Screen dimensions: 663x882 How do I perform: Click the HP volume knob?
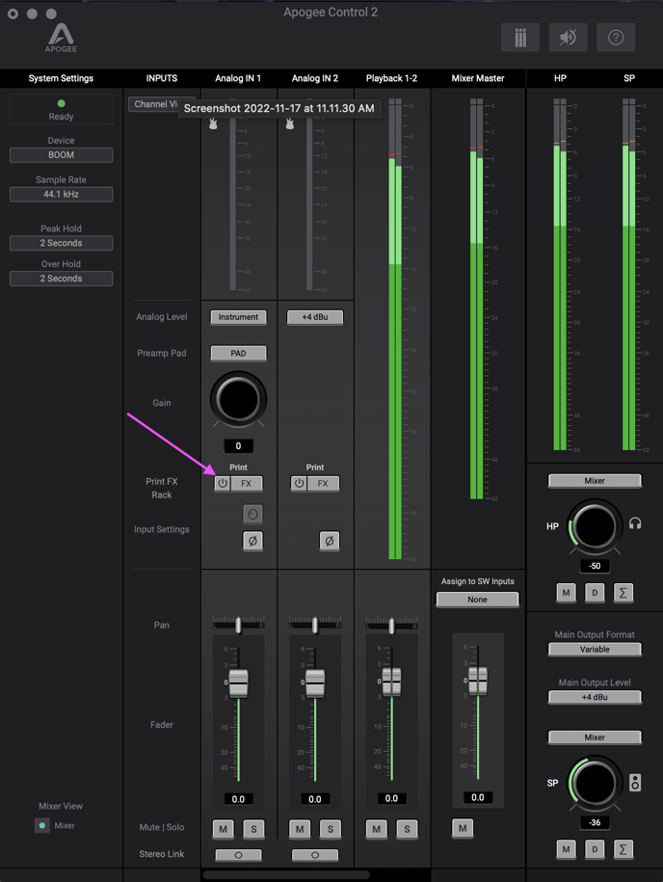595,526
